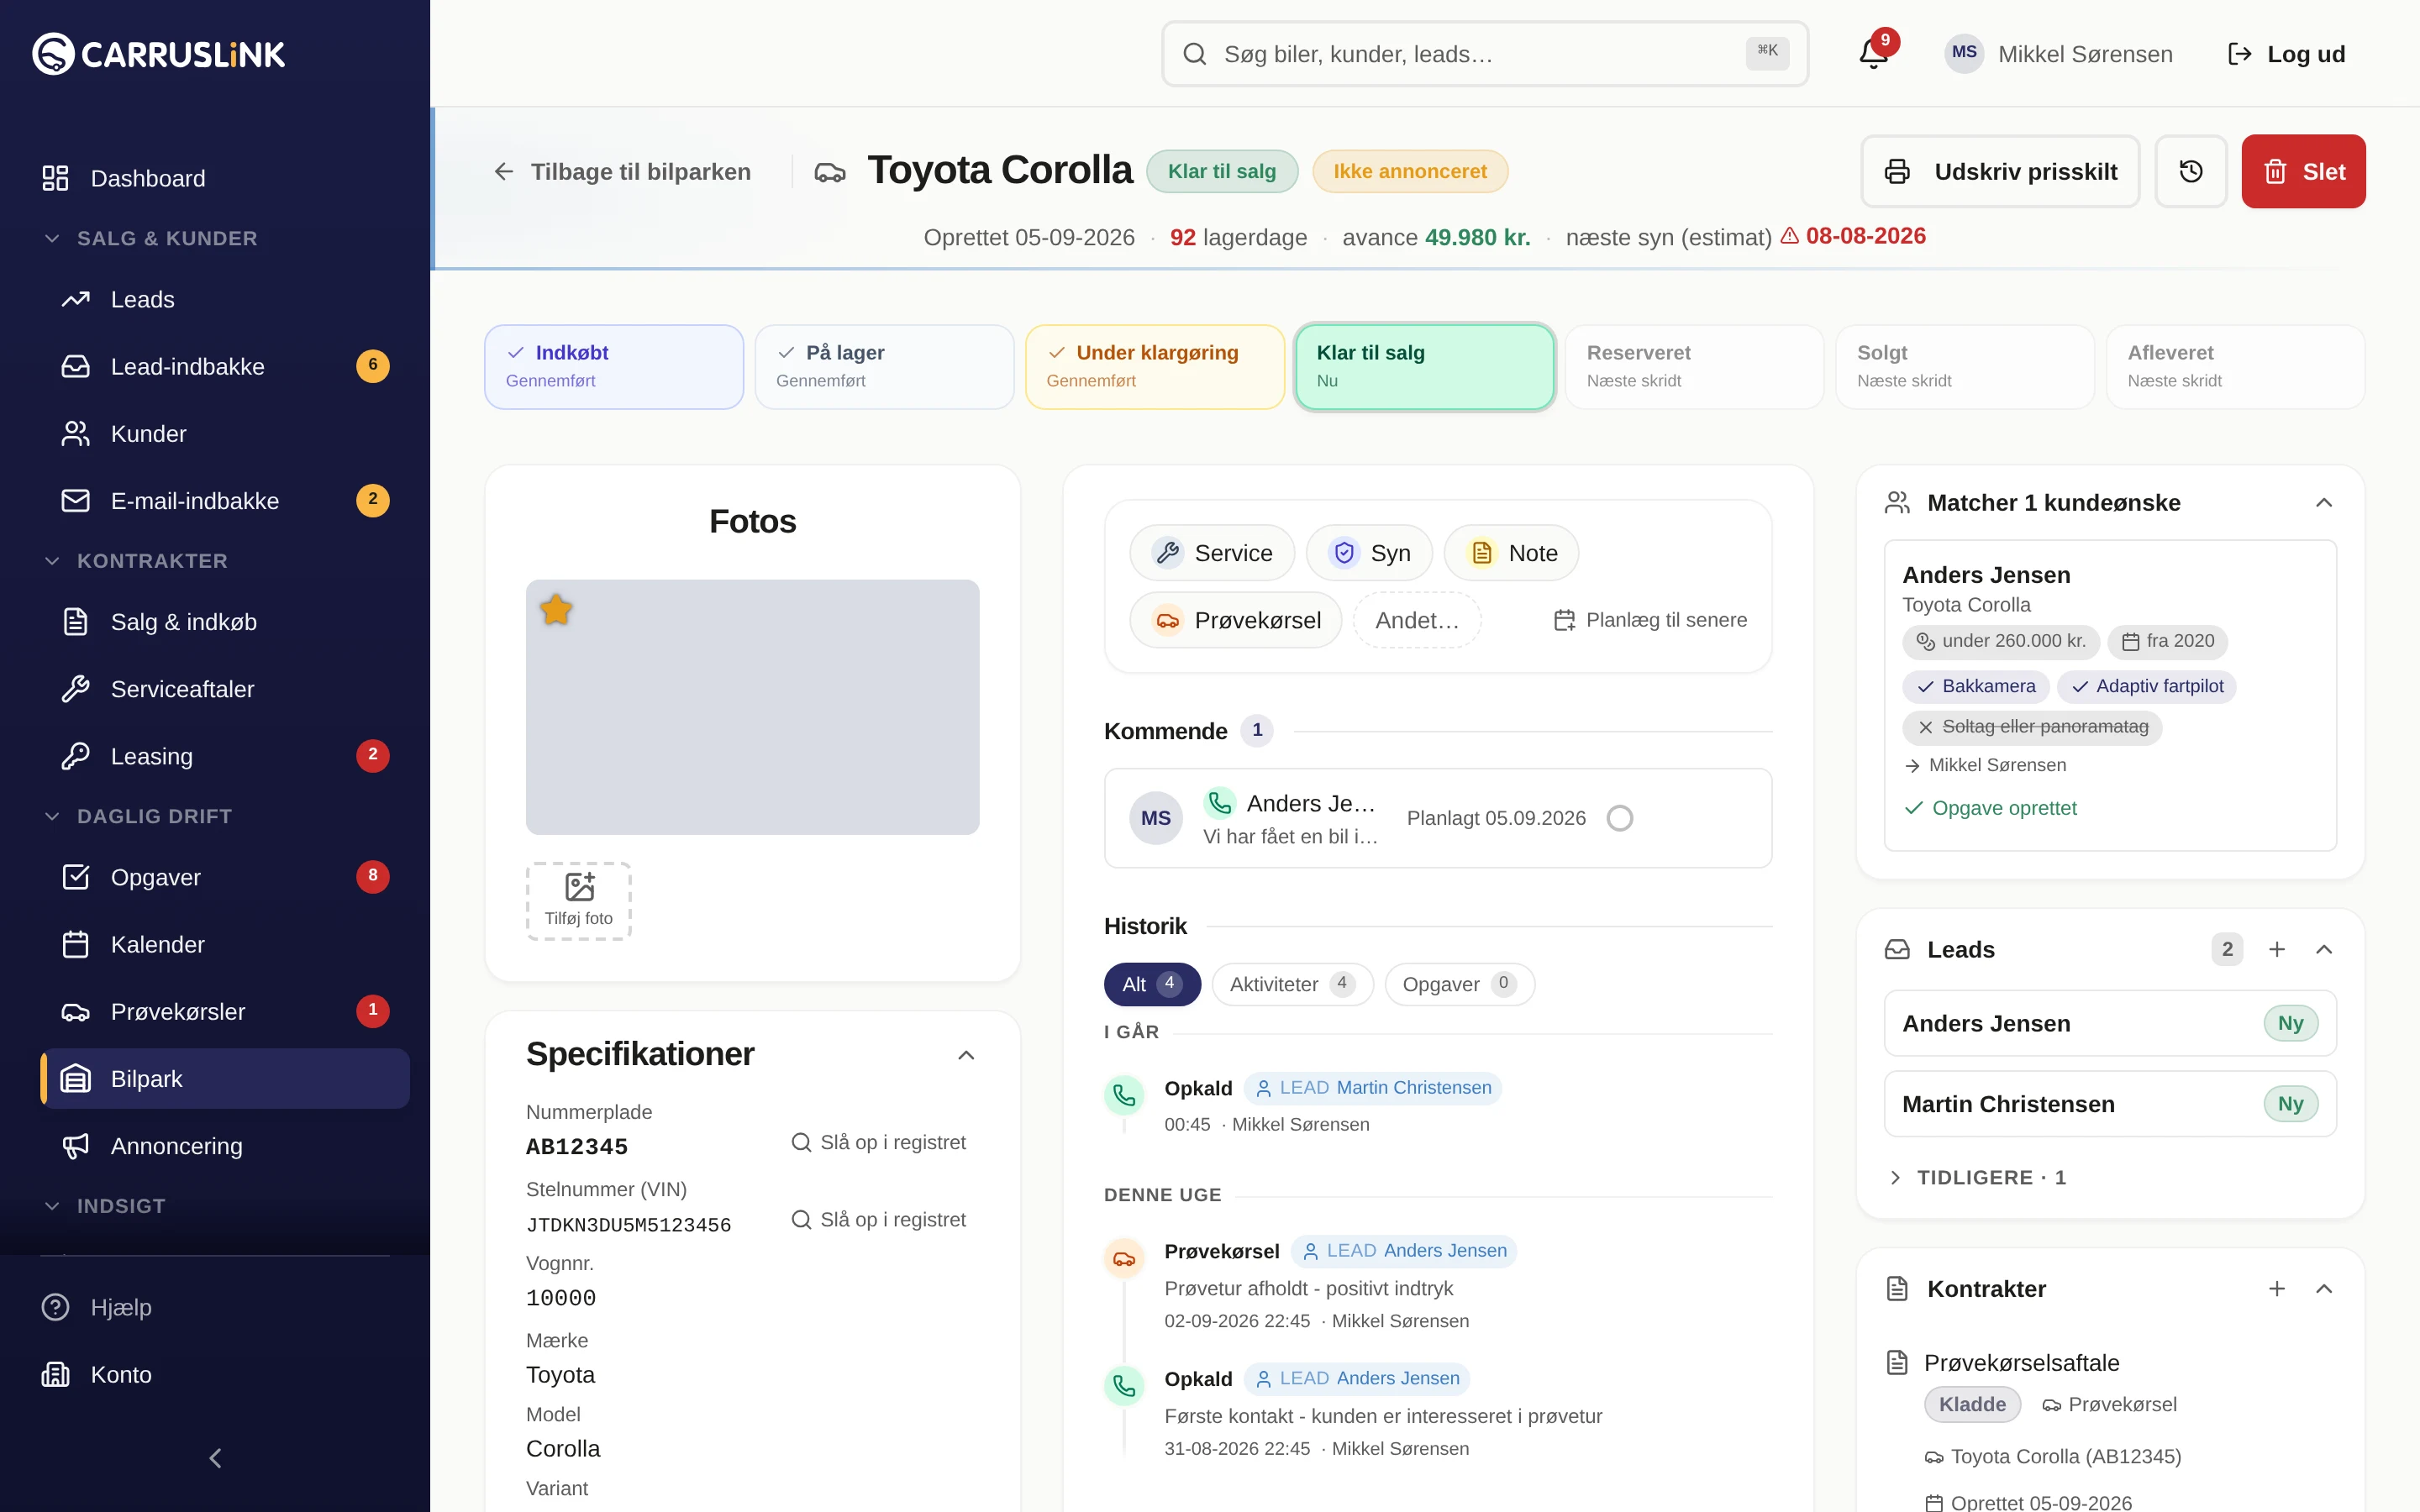This screenshot has height=1512, width=2420.
Task: Set stage to Solgt
Action: tap(1964, 366)
